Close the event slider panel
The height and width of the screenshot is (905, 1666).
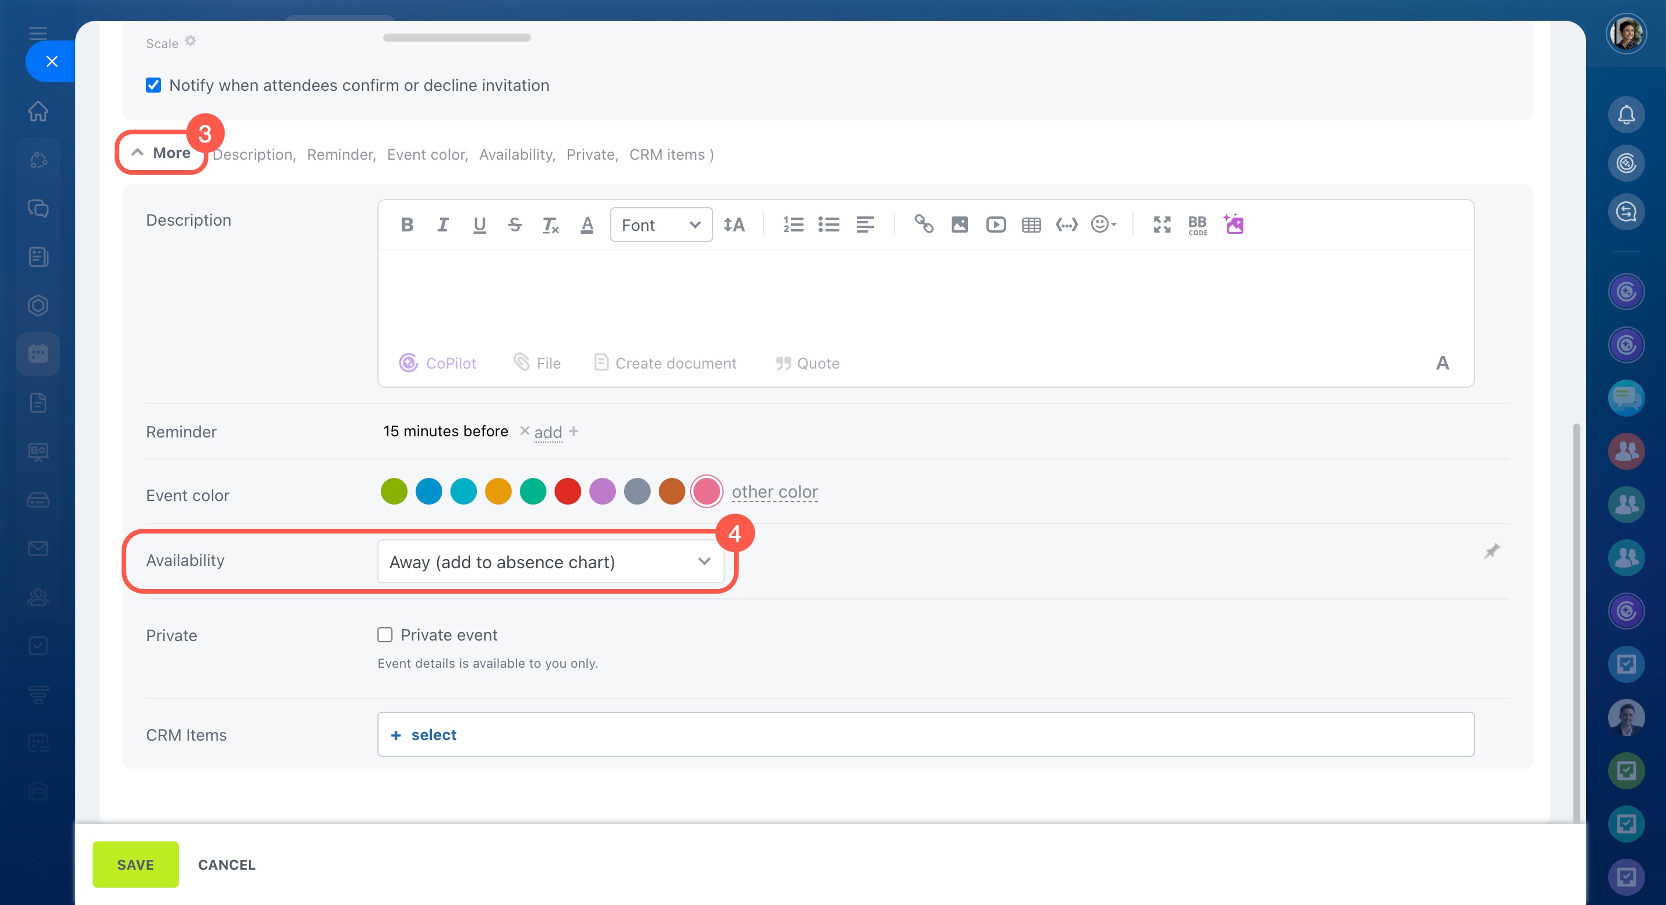[x=52, y=61]
